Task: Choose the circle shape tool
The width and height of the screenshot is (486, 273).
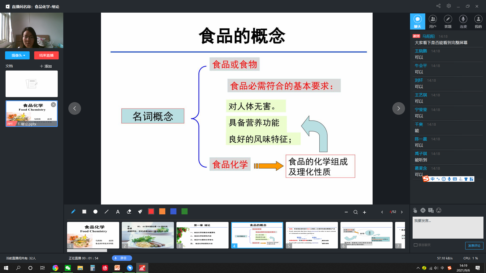Action: [x=95, y=212]
